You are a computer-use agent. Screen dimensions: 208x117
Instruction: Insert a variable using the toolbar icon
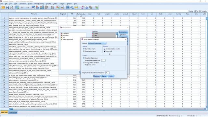(x=62, y=7)
